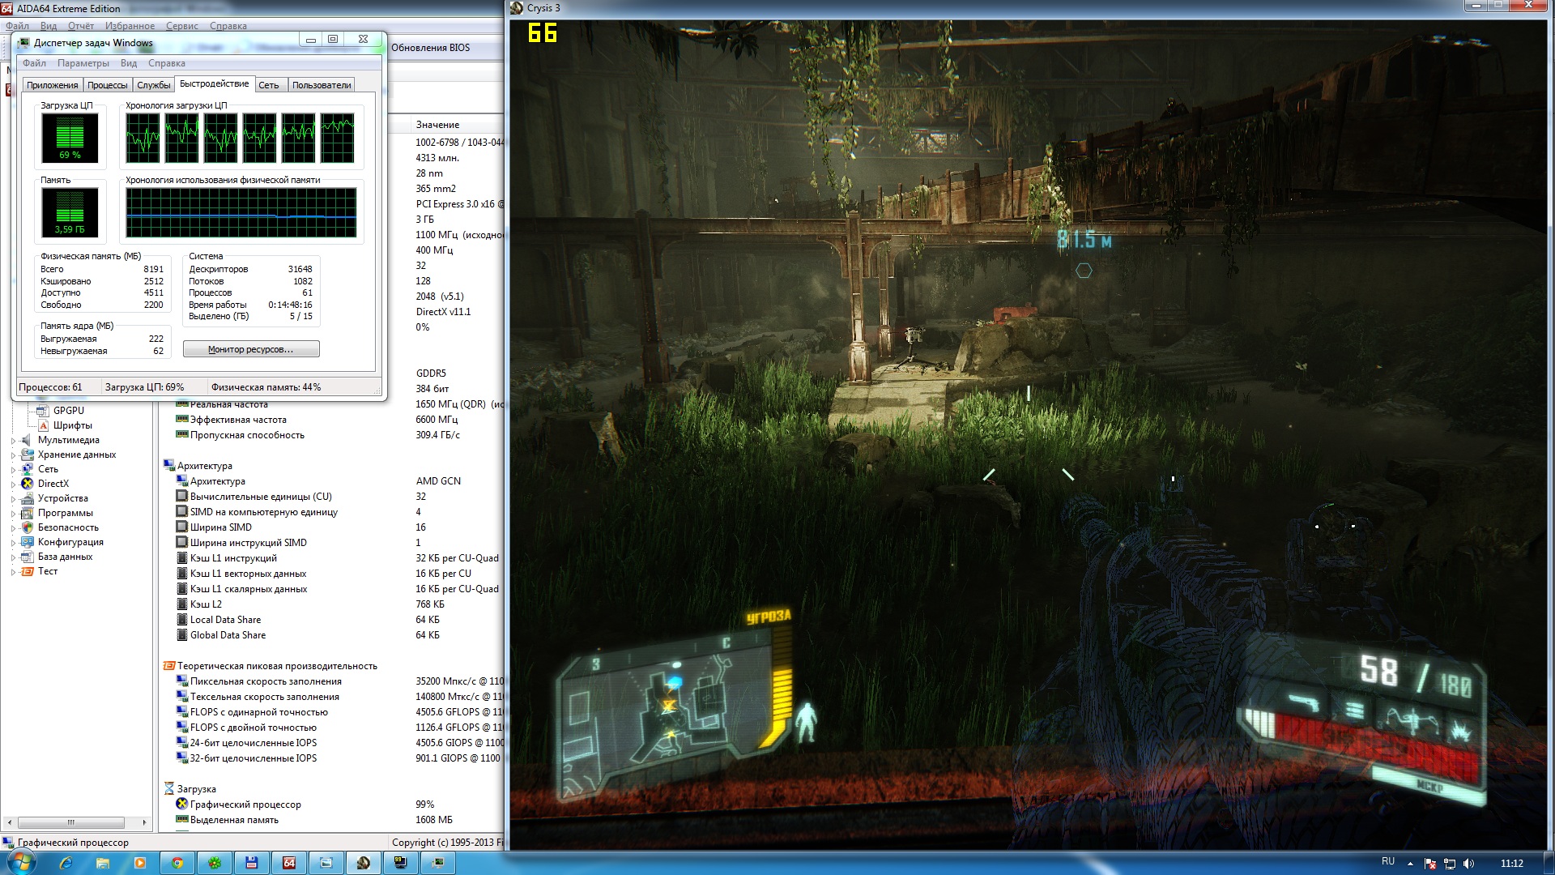Click the volume speaker tray icon

tap(1469, 864)
